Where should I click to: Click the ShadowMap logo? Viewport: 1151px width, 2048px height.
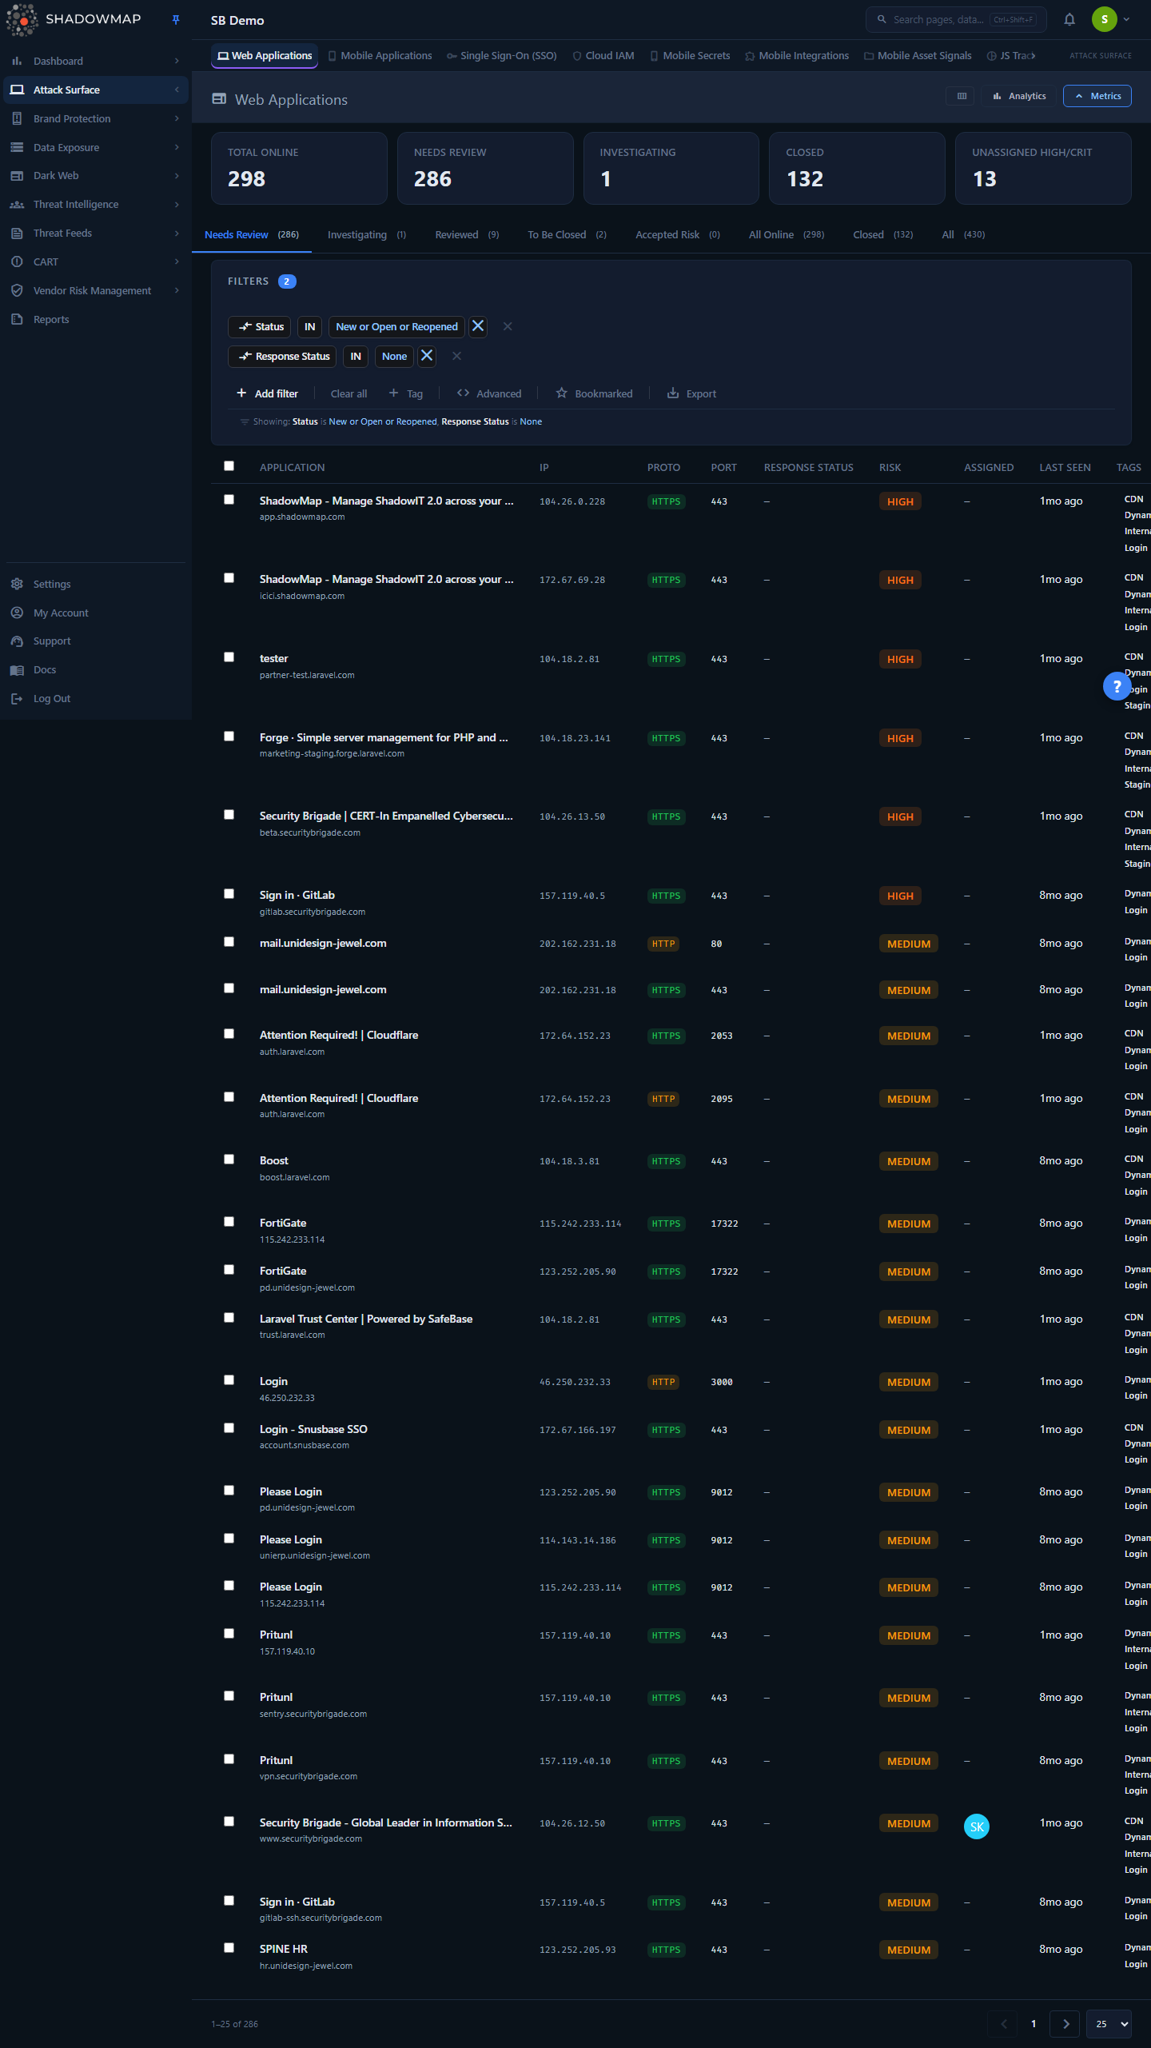[x=74, y=20]
